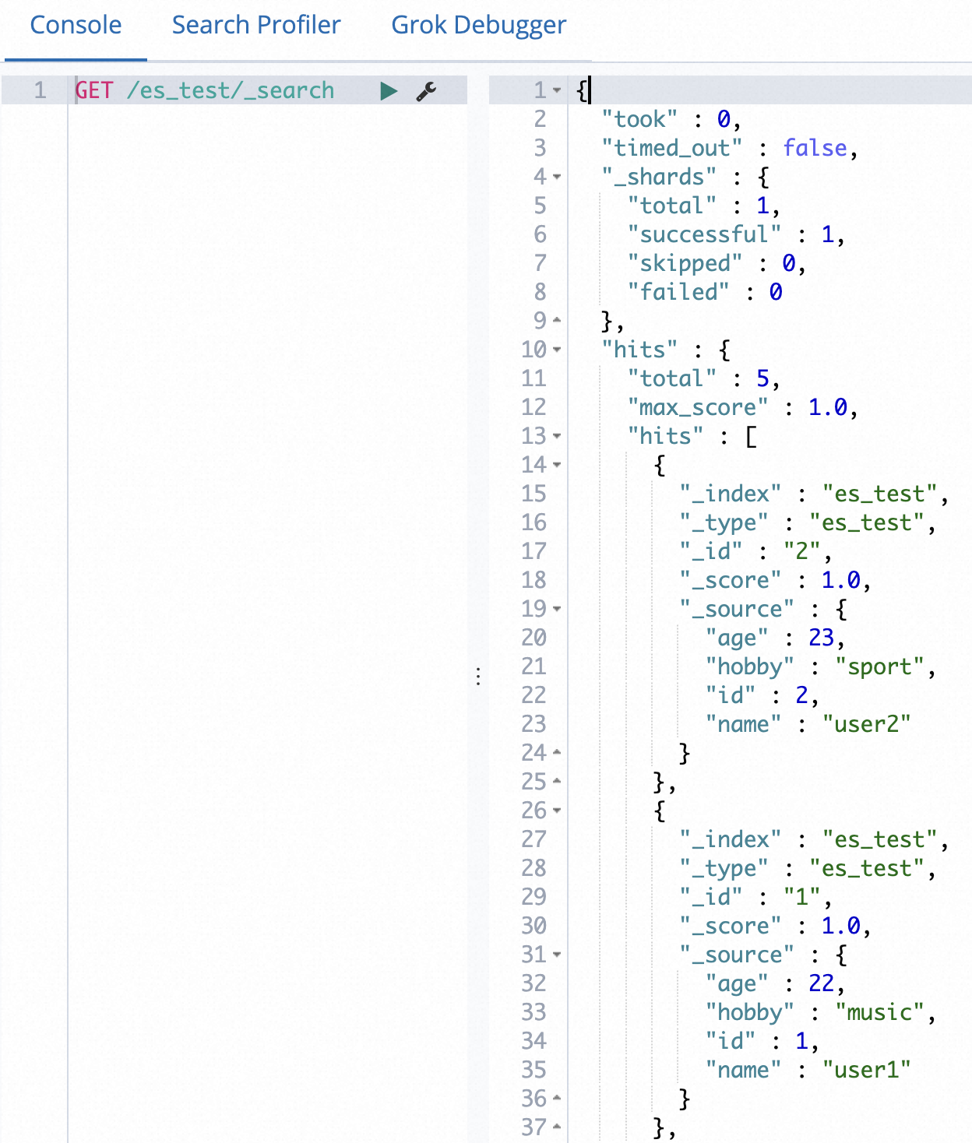Image resolution: width=972 pixels, height=1143 pixels.
Task: Switch to the Console tab
Action: click(x=76, y=25)
